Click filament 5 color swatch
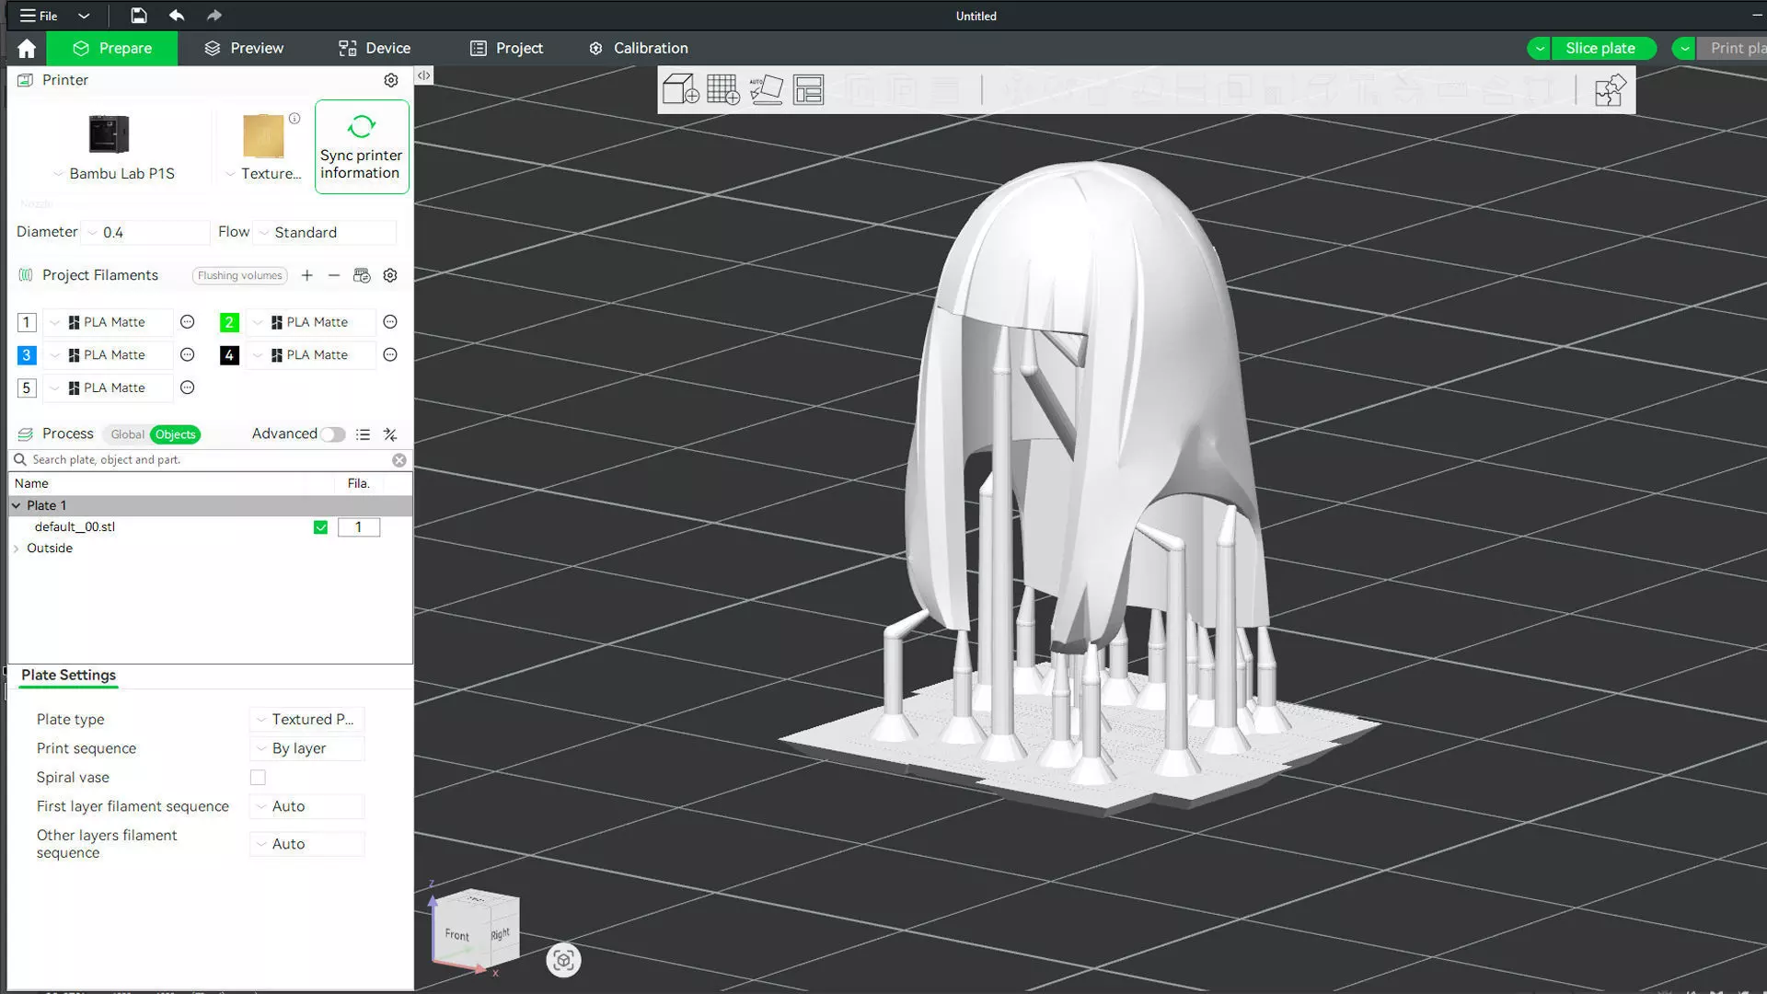The image size is (1767, 994). coord(27,388)
